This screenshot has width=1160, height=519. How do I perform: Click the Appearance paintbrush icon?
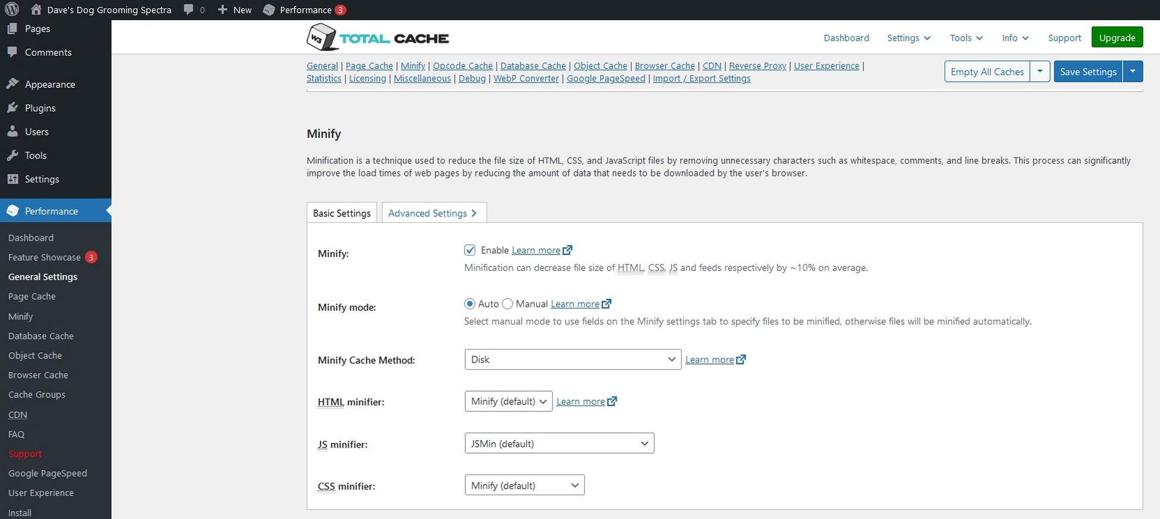pyautogui.click(x=12, y=84)
